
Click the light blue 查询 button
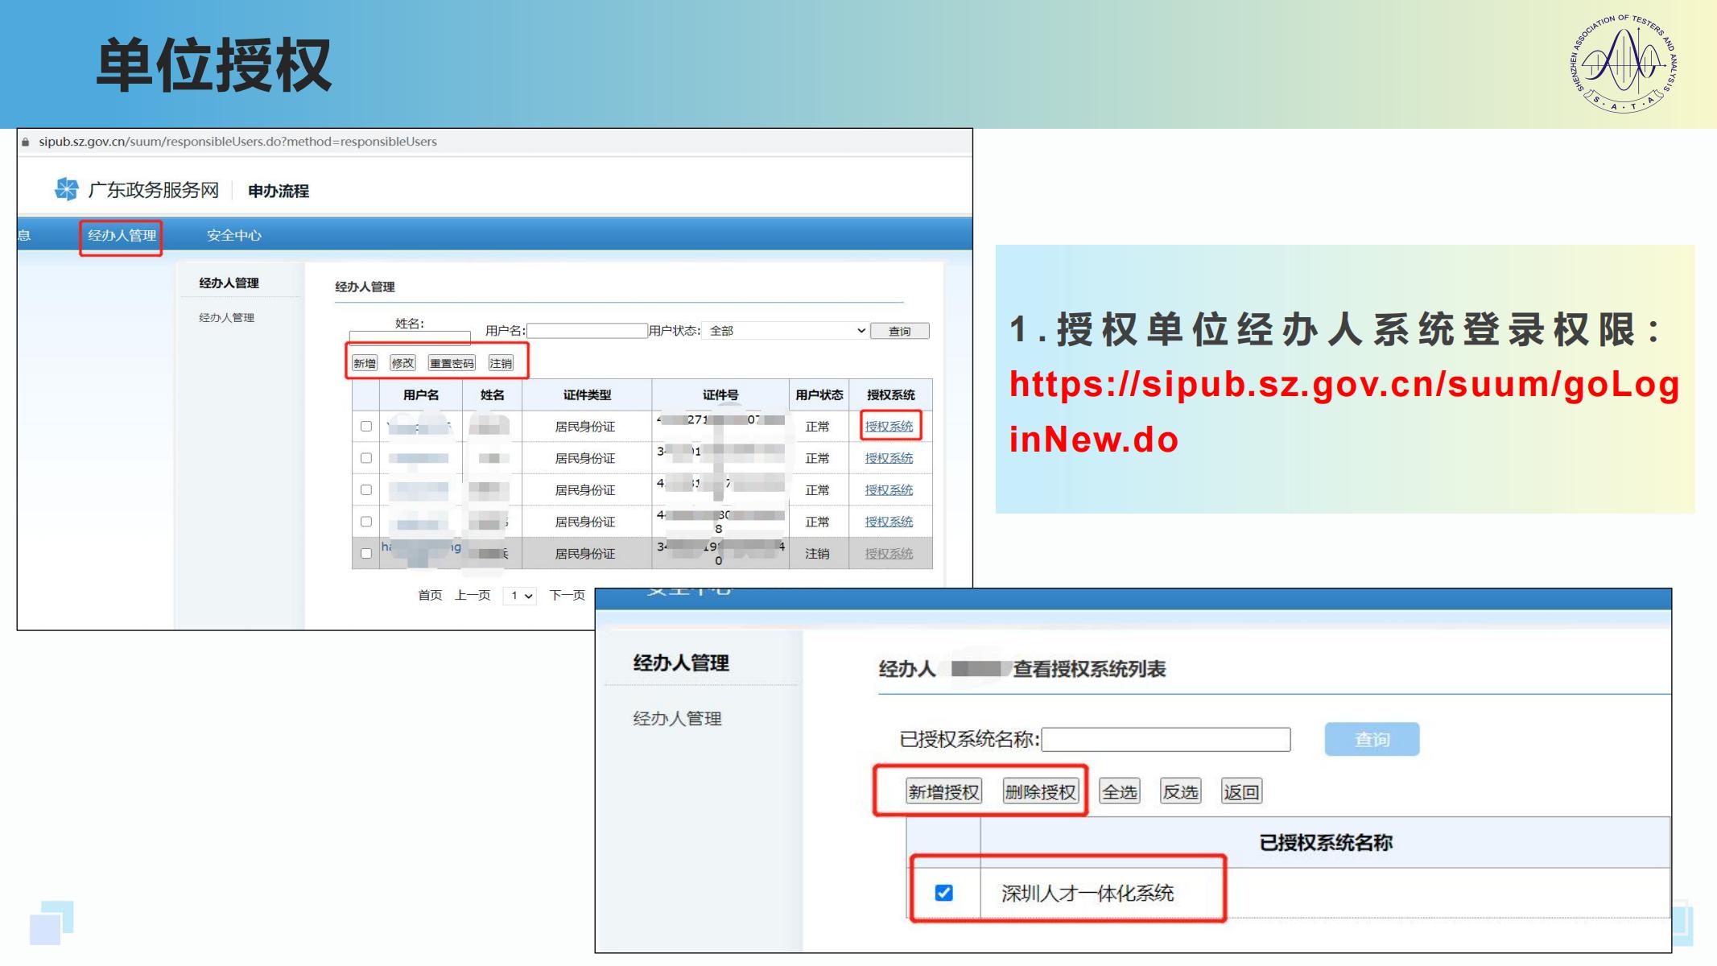coord(1372,739)
